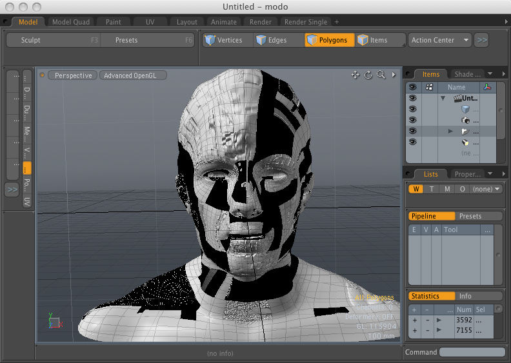
Task: Switch to the Animate layout tab
Action: pyautogui.click(x=223, y=22)
